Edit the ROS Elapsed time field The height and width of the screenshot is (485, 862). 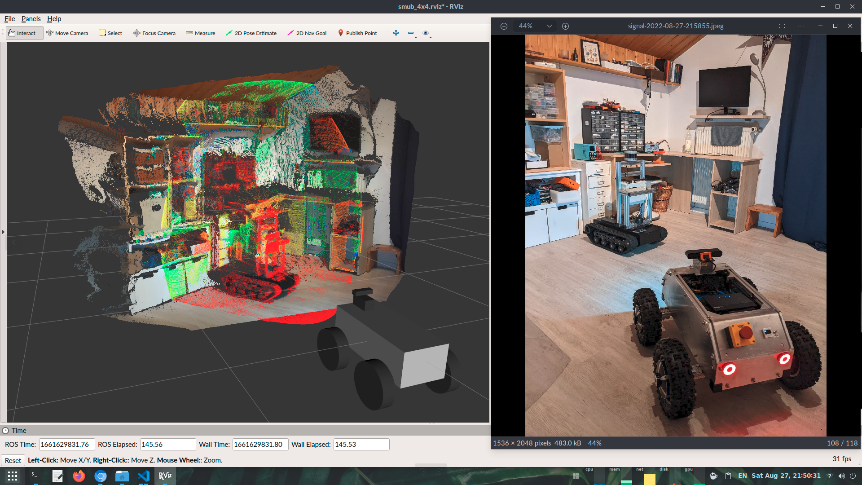(168, 444)
